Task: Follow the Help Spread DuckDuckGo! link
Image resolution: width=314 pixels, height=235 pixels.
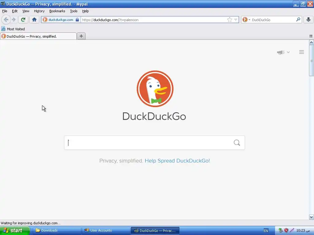Action: pyautogui.click(x=177, y=161)
